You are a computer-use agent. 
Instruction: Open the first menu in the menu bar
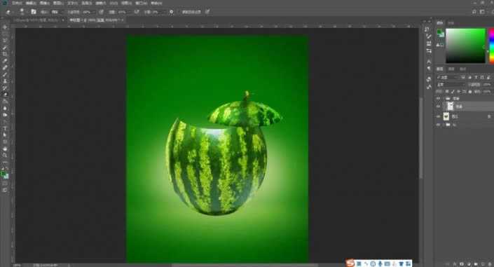pyautogui.click(x=17, y=3)
